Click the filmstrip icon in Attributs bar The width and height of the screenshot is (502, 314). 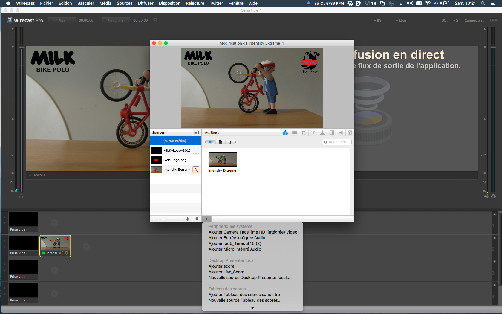[x=350, y=132]
